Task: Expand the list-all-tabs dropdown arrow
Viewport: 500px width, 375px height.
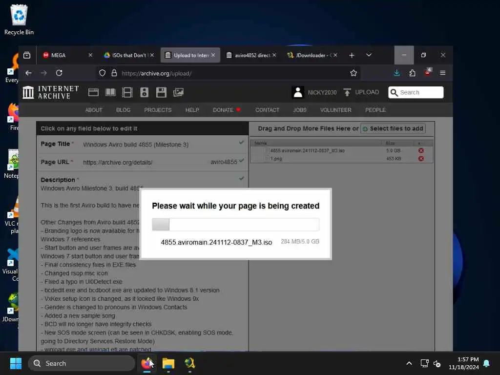Action: (369, 55)
